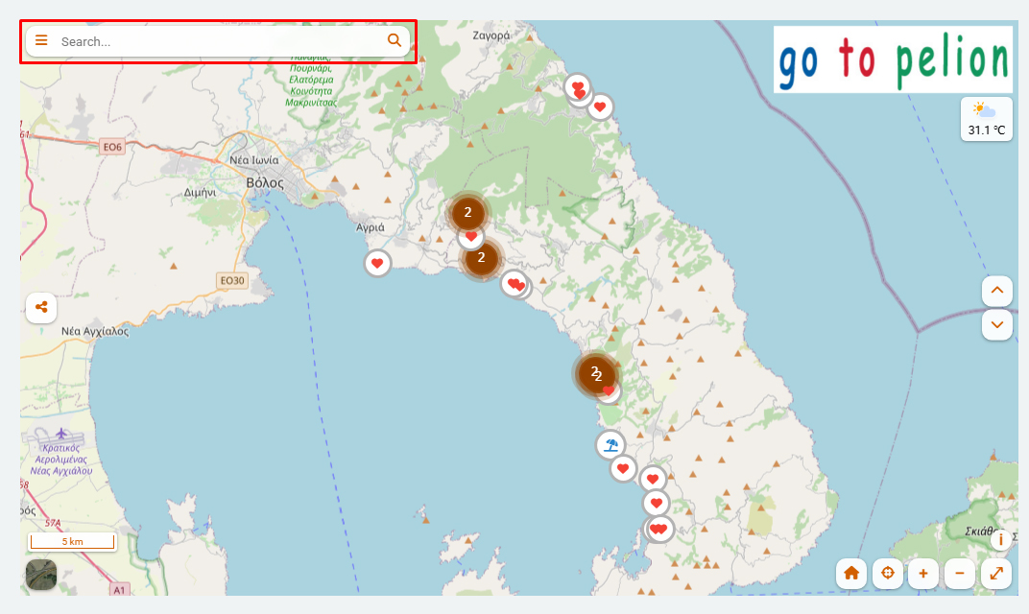Click the share icon on left edge
The width and height of the screenshot is (1029, 614).
point(41,308)
